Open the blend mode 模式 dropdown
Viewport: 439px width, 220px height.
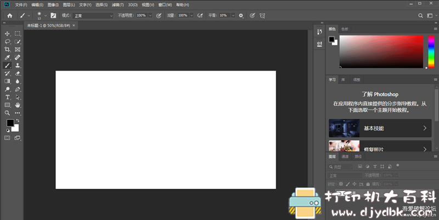(x=93, y=16)
